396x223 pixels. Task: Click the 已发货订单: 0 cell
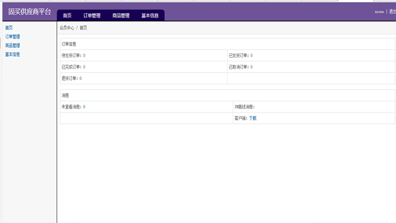[311, 55]
